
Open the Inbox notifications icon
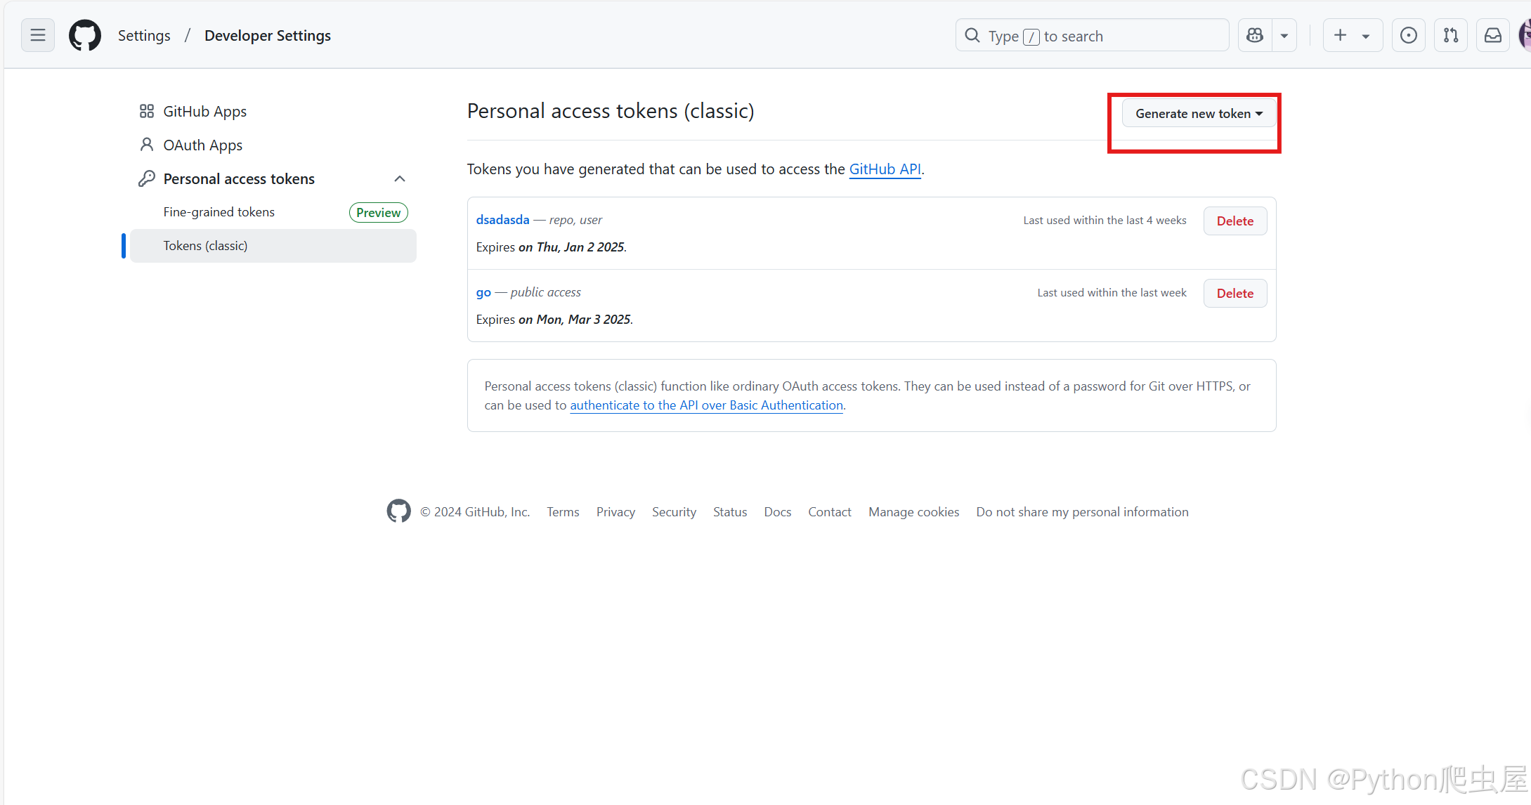point(1493,35)
